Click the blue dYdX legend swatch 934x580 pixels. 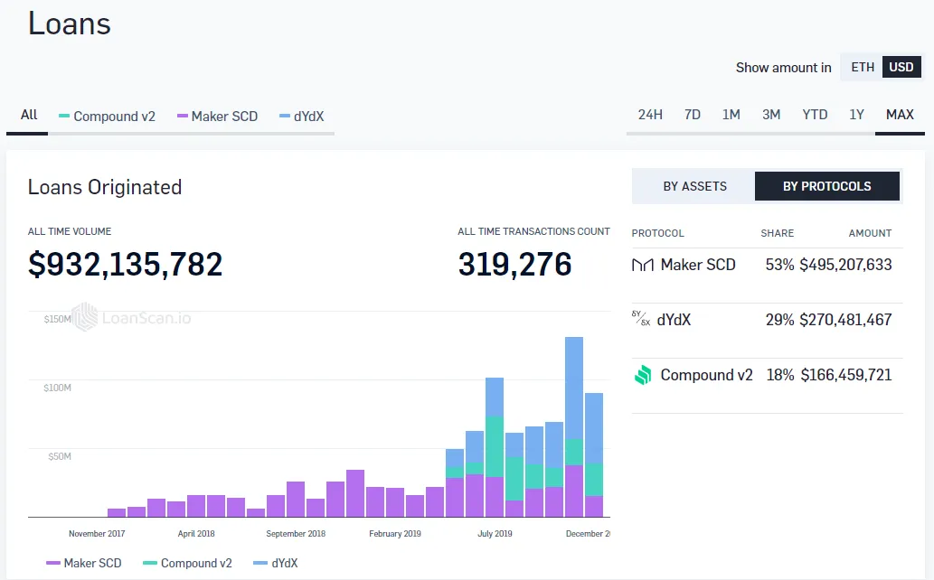261,564
